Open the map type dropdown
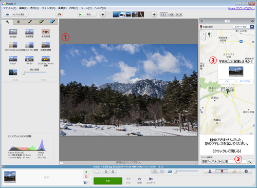 pos(252,27)
